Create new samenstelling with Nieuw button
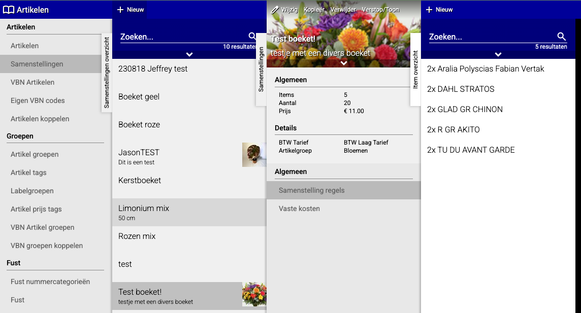Image resolution: width=581 pixels, height=313 pixels. 131,10
